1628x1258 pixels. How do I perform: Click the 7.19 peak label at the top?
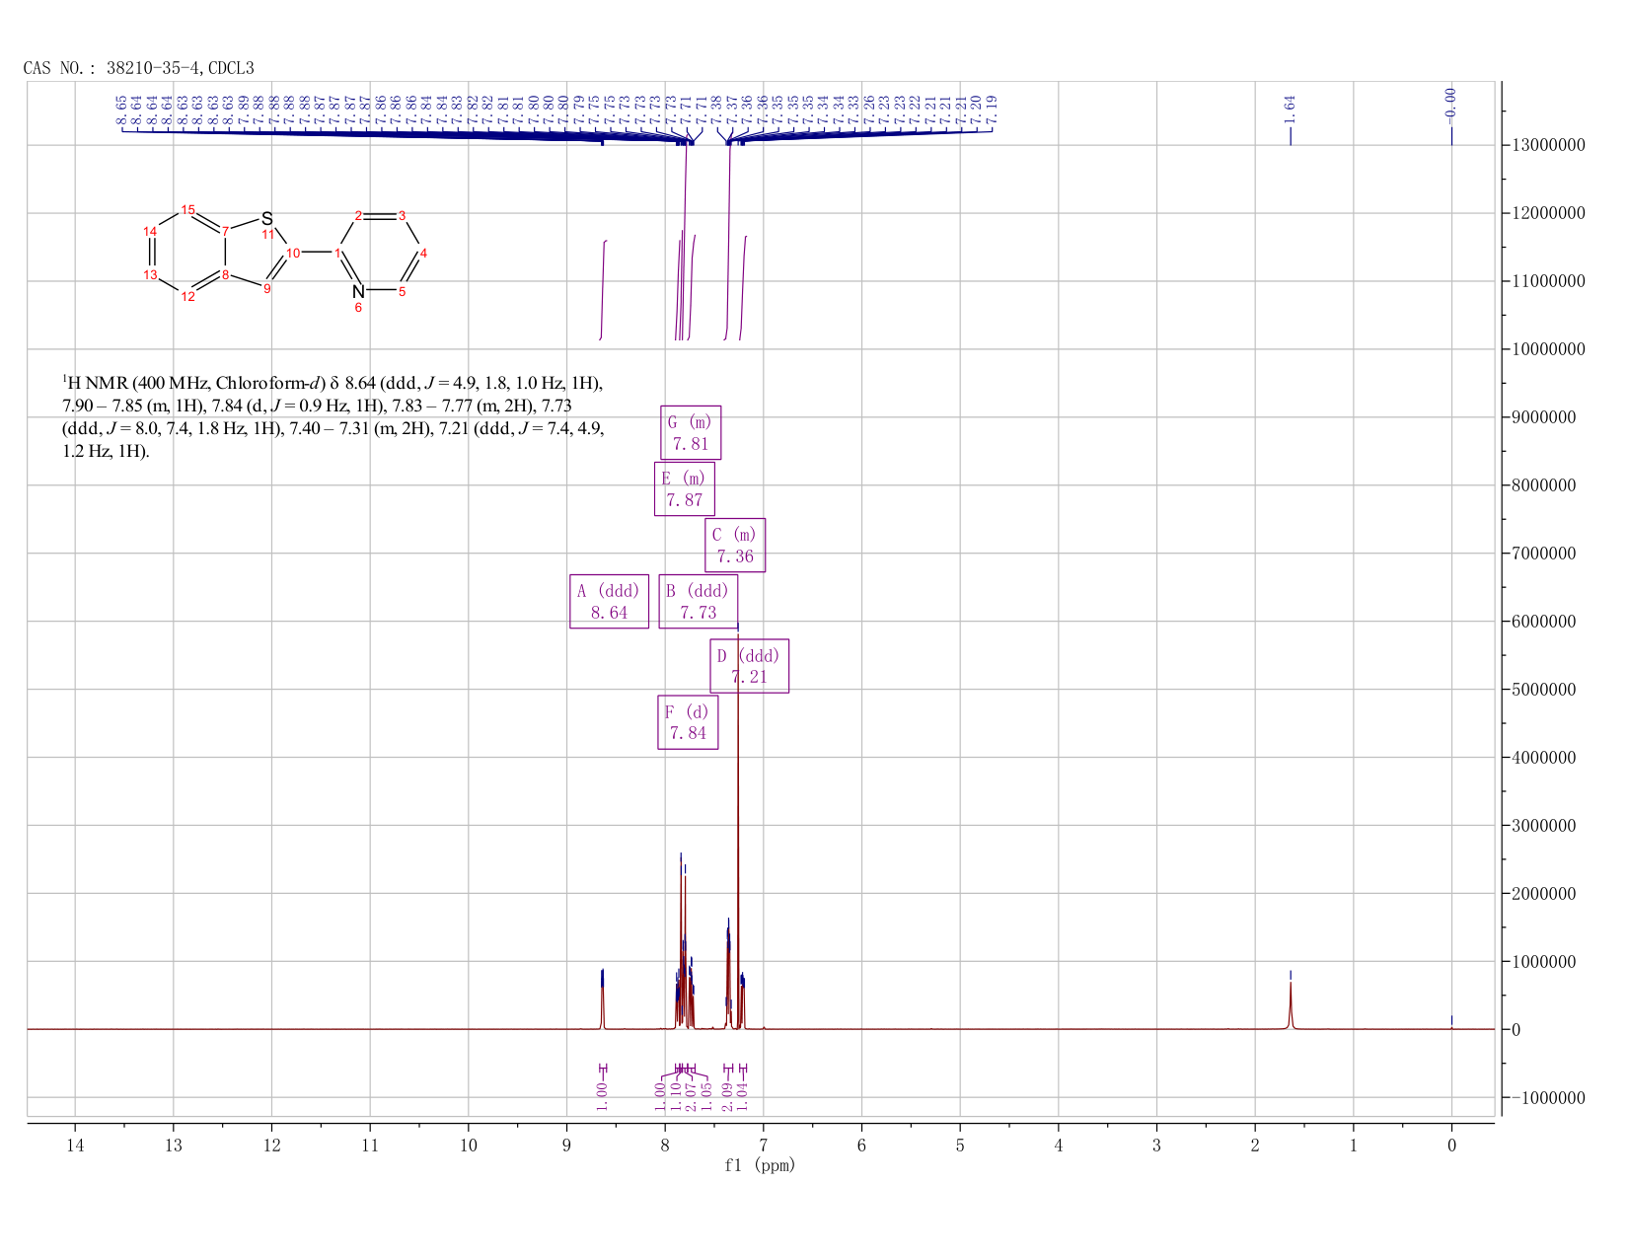(x=992, y=109)
